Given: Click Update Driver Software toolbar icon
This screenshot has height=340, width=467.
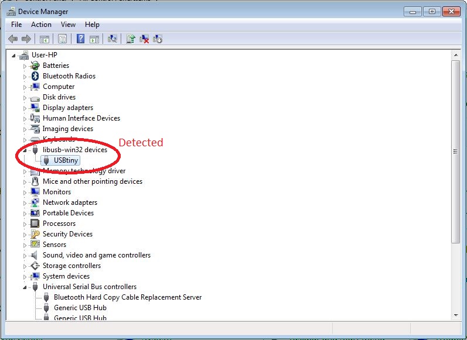Looking at the screenshot, I should tap(131, 39).
